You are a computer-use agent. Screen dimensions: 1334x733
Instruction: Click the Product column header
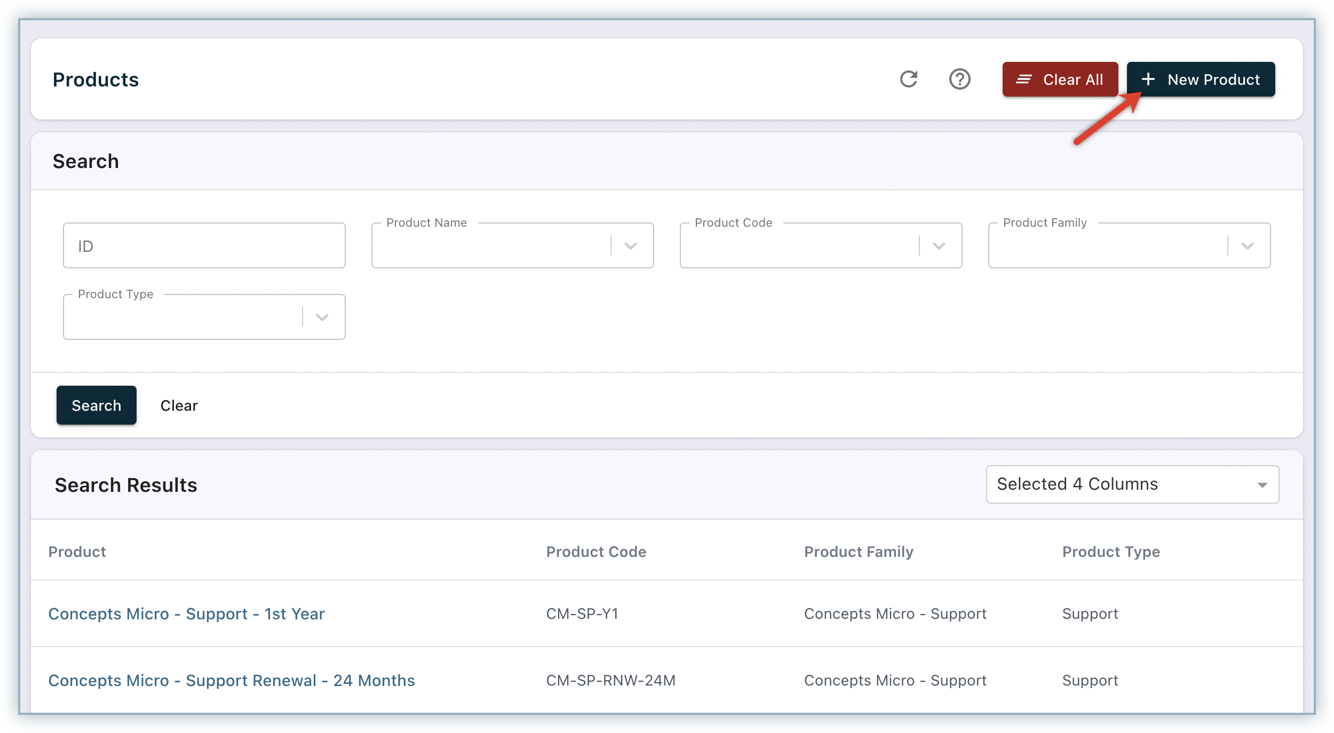pos(77,552)
